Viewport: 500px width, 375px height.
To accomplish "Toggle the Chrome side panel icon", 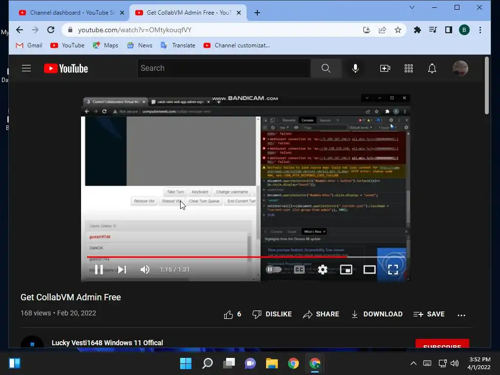I will [449, 30].
